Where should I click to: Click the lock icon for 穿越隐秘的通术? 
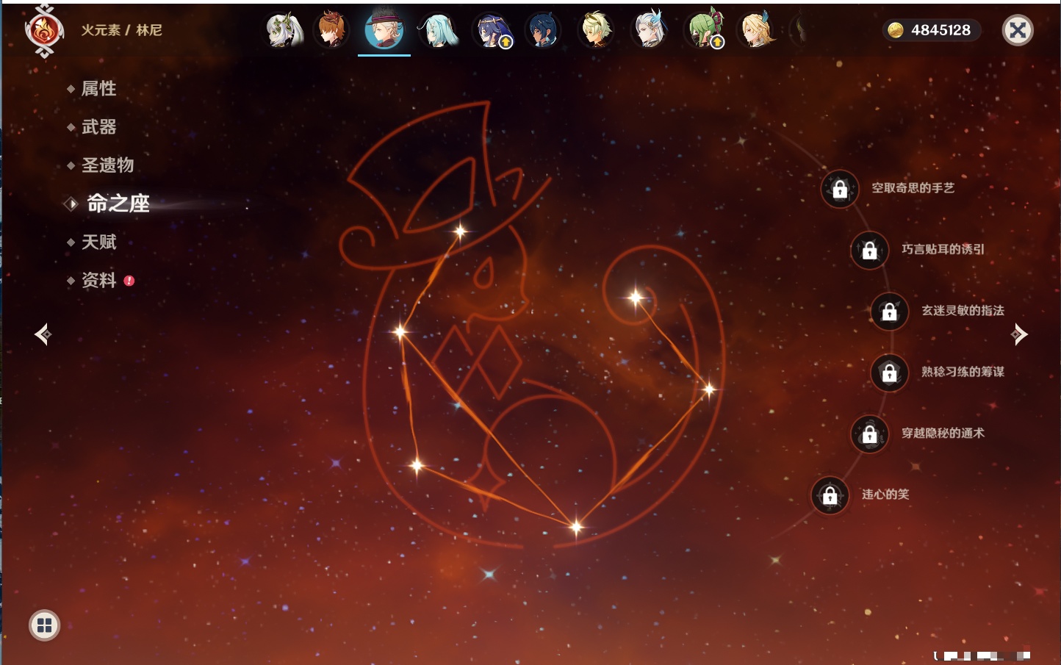870,434
